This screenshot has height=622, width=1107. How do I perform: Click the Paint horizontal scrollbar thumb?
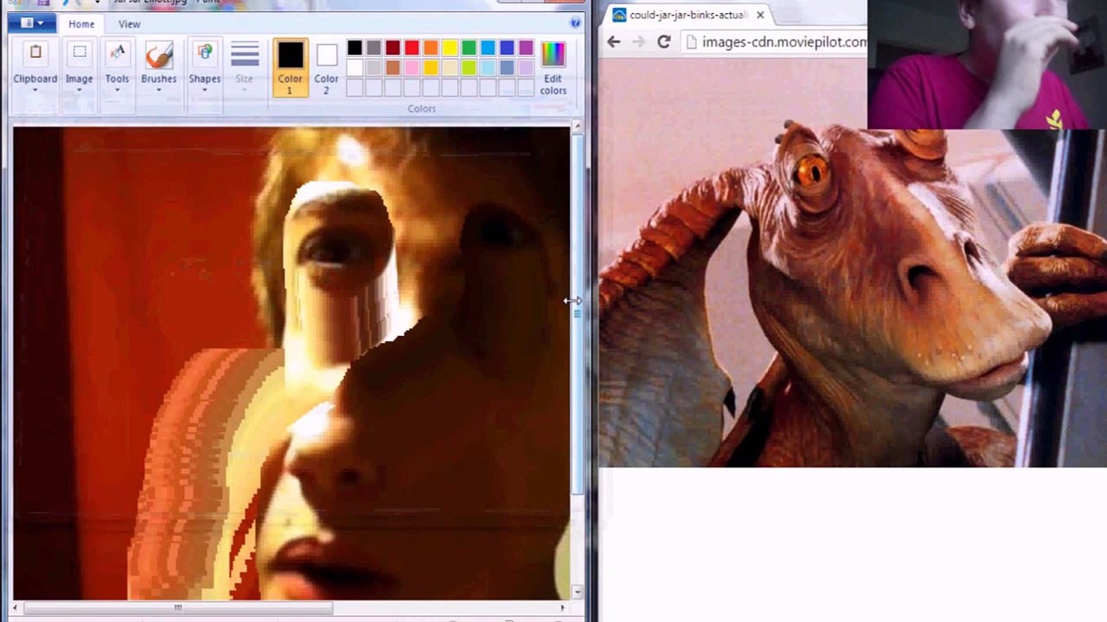click(177, 607)
